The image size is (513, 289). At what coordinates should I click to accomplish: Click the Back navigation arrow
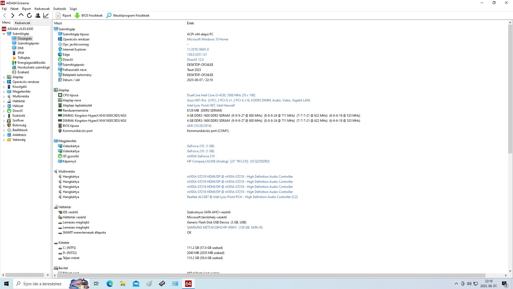click(5, 16)
